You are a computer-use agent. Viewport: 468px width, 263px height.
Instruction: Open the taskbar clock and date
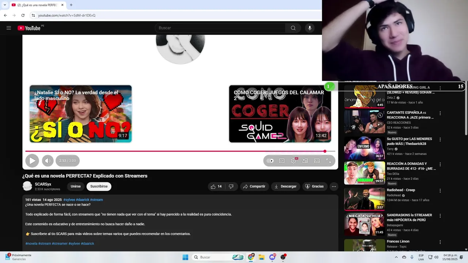(x=450, y=257)
